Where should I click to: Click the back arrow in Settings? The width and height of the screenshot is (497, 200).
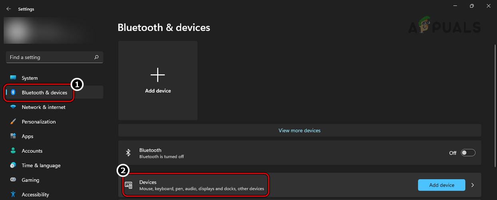tap(8, 9)
